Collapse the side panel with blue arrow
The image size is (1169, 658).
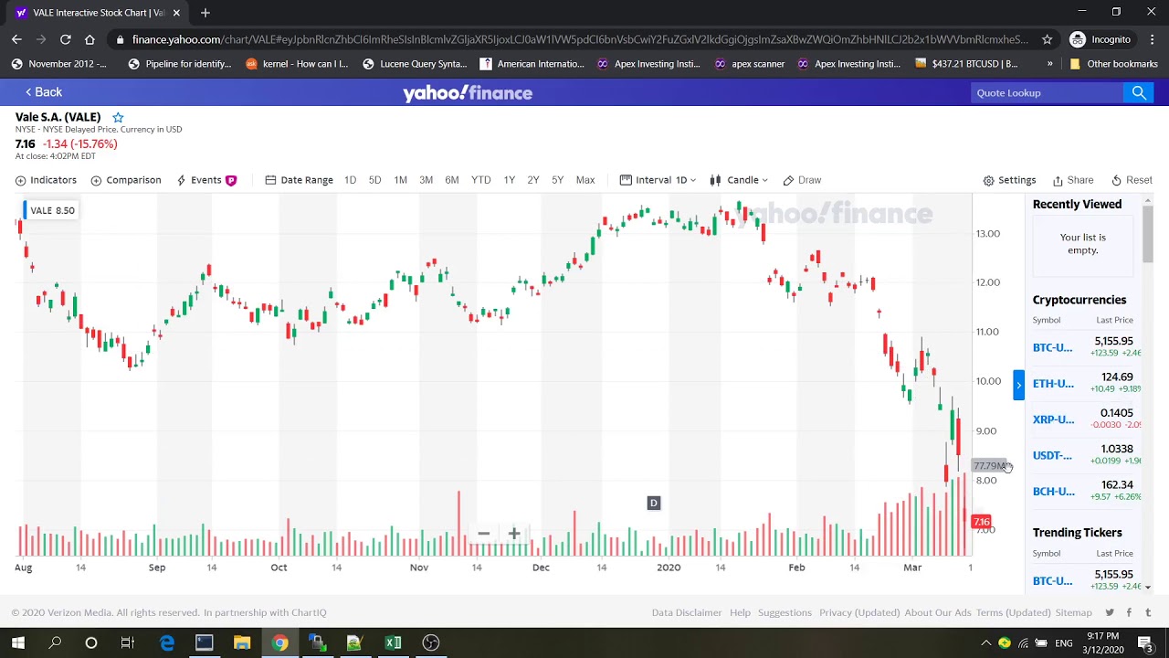(1018, 386)
